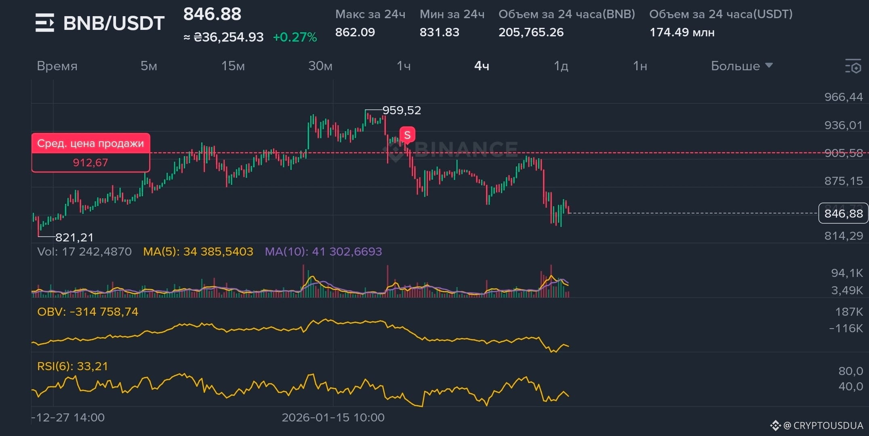
Task: Select the 1ч timeframe
Action: tap(404, 66)
